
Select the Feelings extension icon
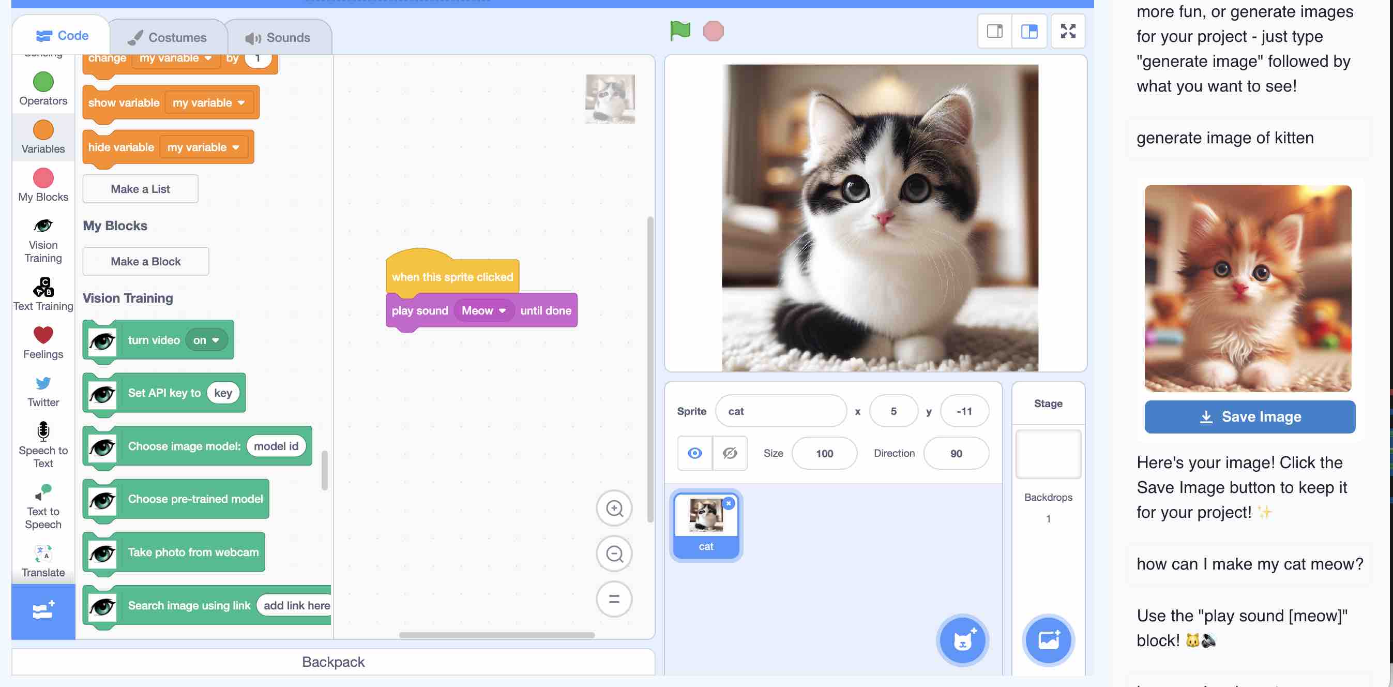click(x=43, y=336)
